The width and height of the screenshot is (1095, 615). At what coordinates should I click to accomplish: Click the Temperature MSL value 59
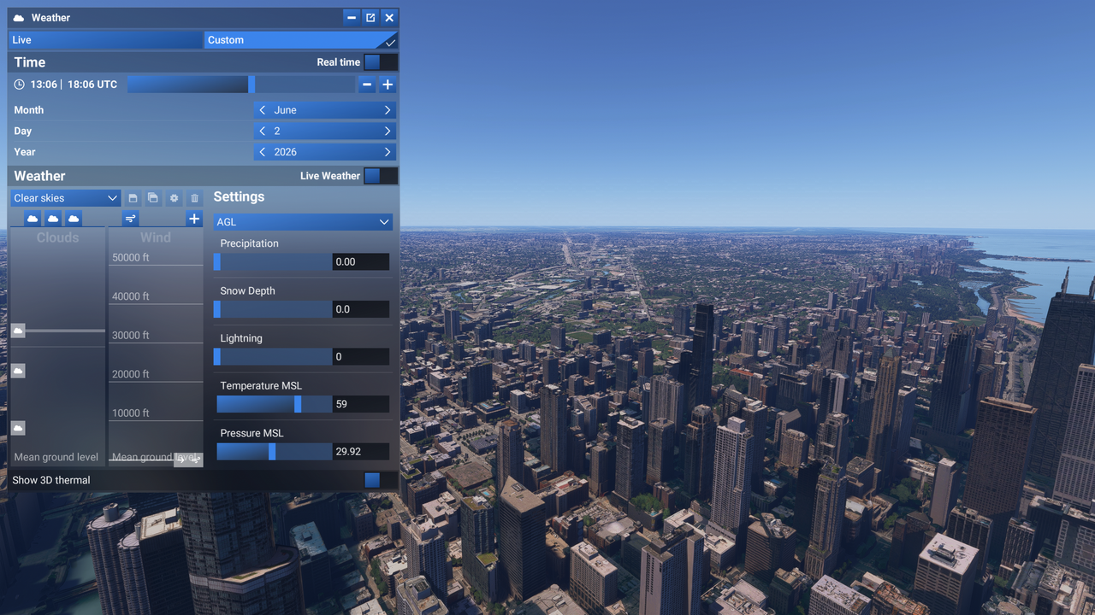pos(361,404)
